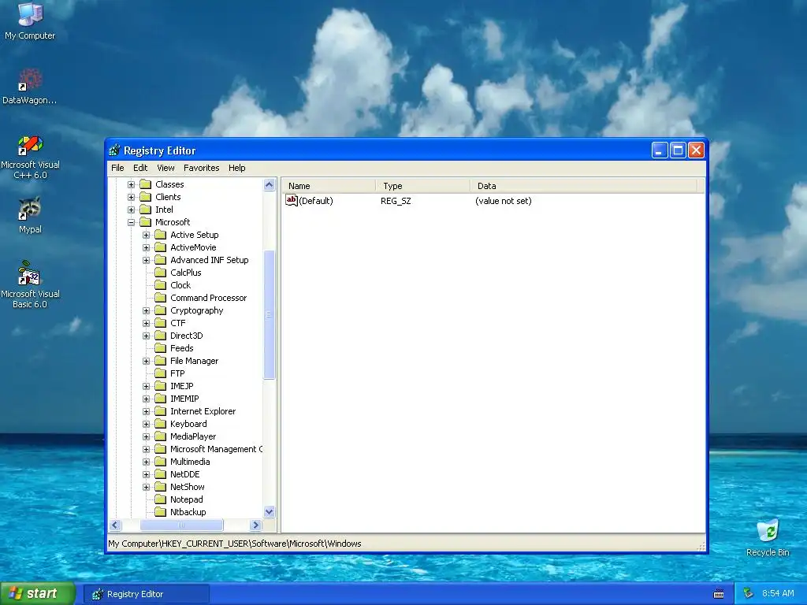Click the (Default) string value icon
The image size is (807, 605).
click(292, 200)
